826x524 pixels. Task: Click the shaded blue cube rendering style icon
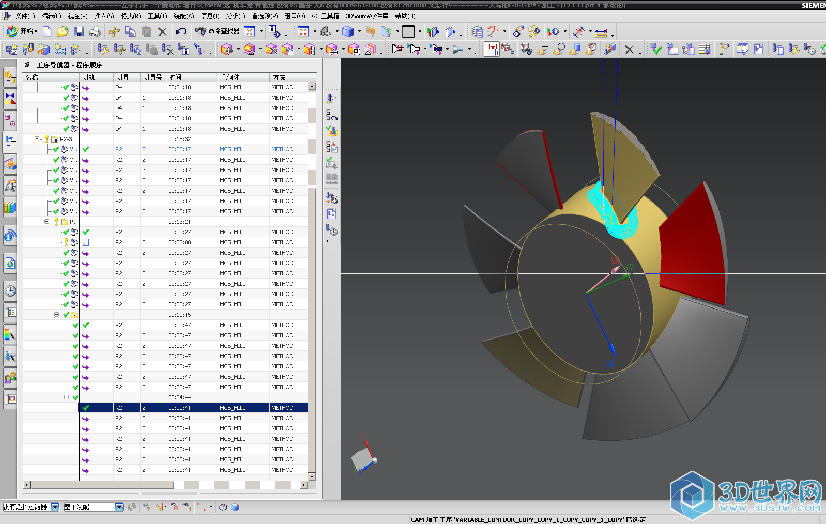coord(348,32)
